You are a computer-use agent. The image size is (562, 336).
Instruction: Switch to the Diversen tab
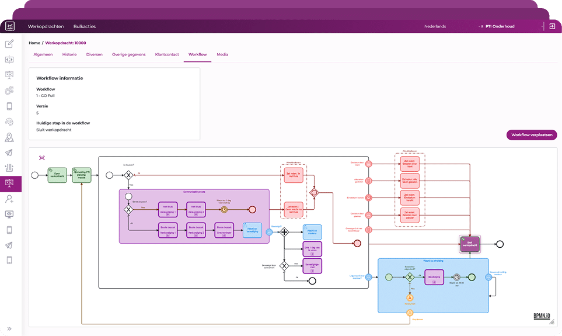click(95, 54)
